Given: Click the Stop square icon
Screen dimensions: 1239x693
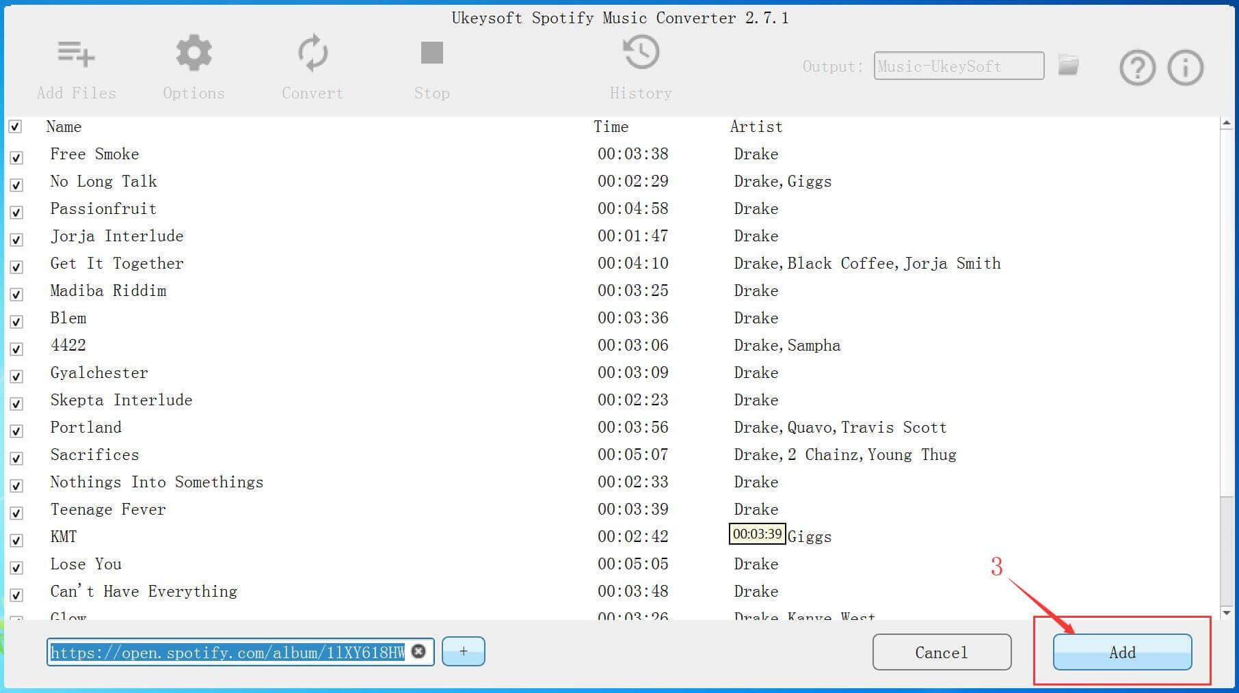Looking at the screenshot, I should (431, 53).
